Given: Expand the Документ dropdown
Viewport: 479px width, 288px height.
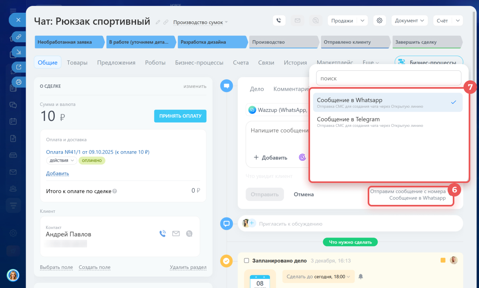Looking at the screenshot, I should point(409,21).
